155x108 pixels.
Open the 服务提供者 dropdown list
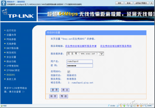coord(101,53)
